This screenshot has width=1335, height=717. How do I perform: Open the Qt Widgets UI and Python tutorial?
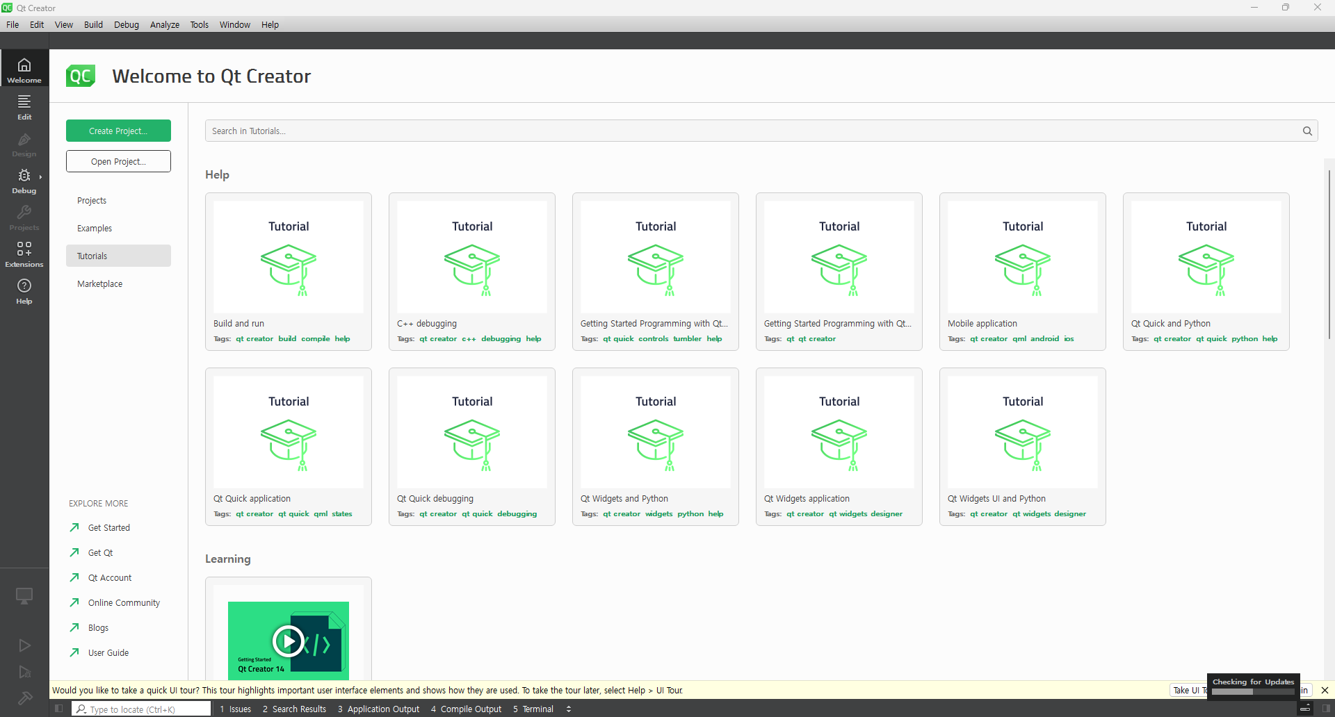[1023, 447]
